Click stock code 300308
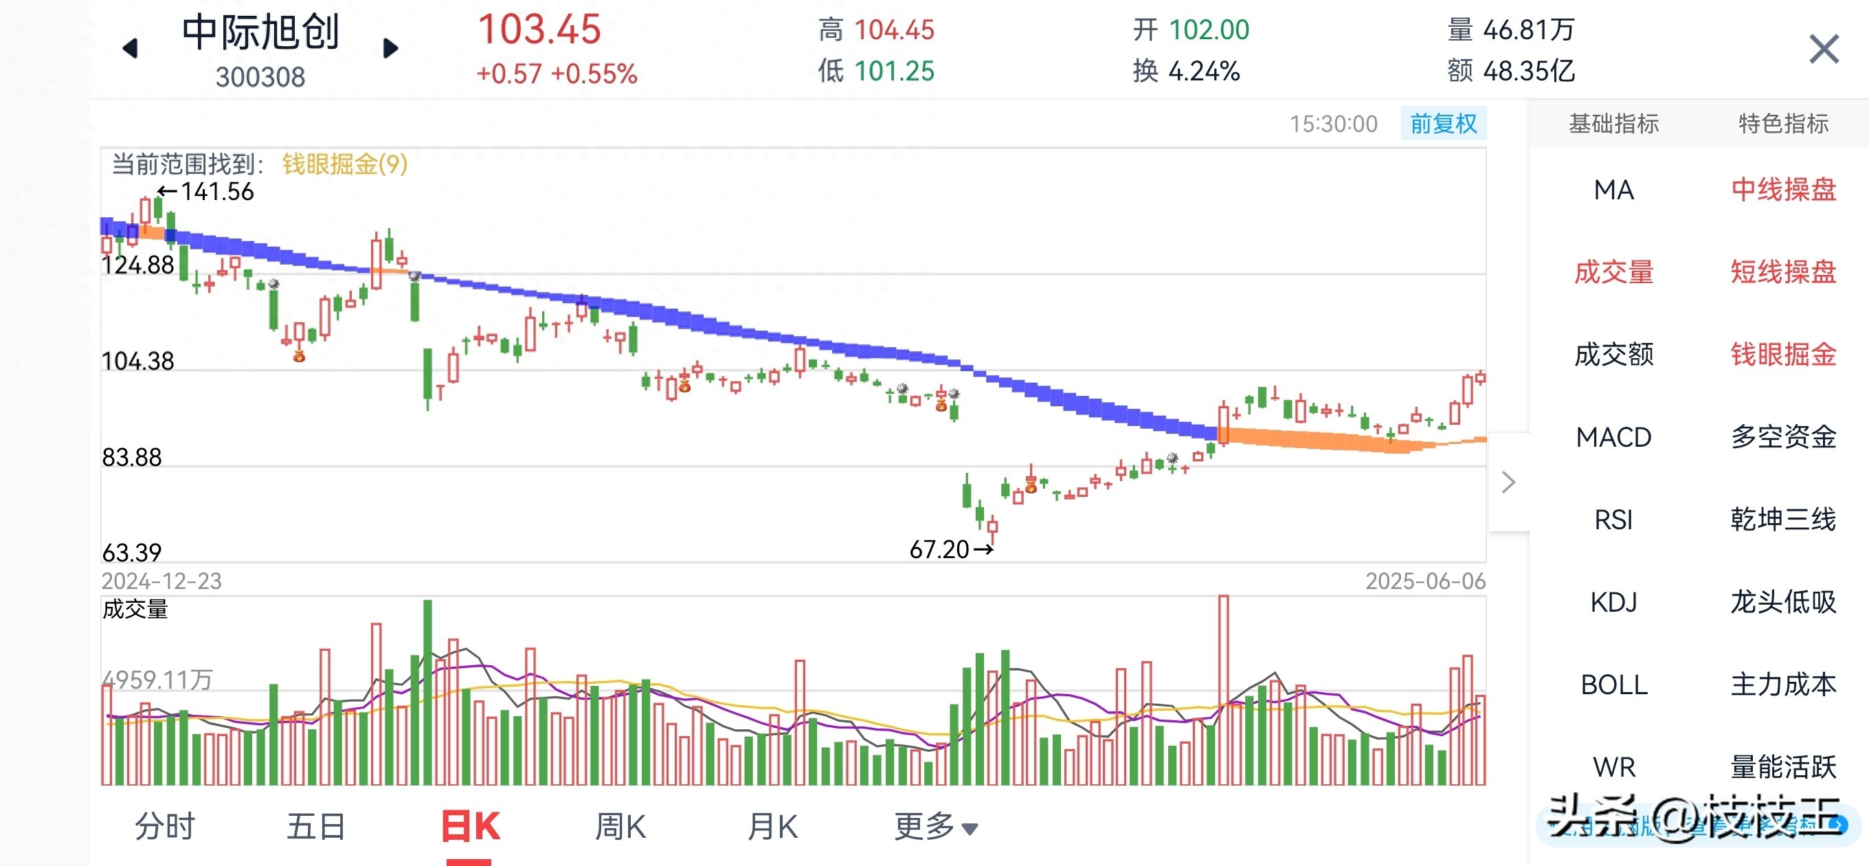1869x866 pixels. pyautogui.click(x=260, y=77)
